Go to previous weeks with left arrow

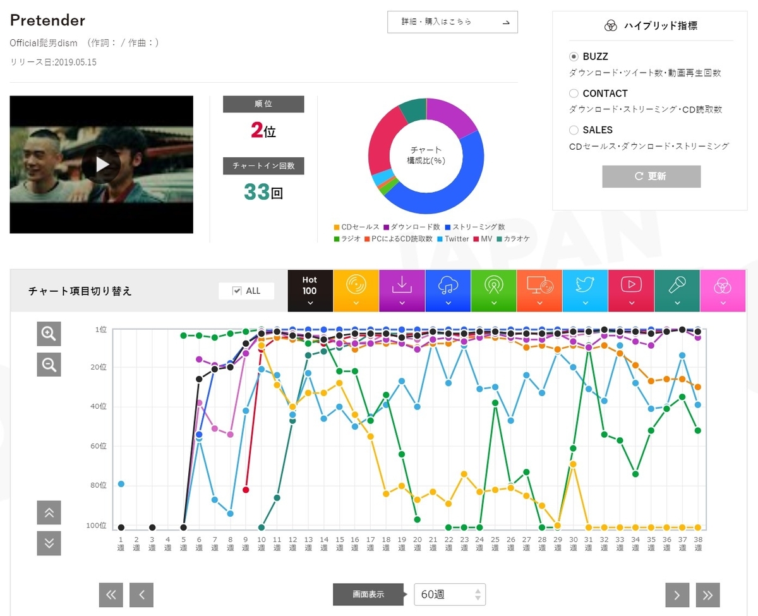[x=141, y=595]
